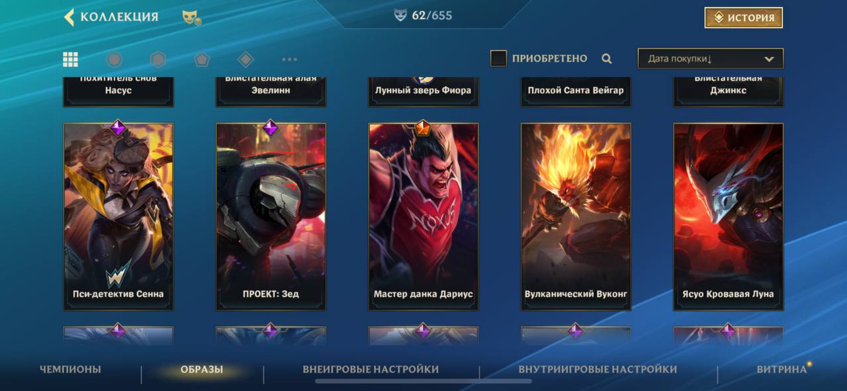
Task: Filter by the circular rarity gem icon
Action: coord(114,60)
